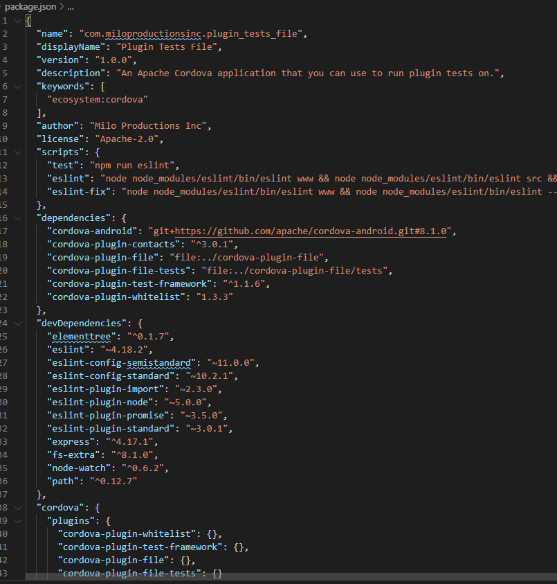Collapse the "devDependencies" object fold arrow

[17, 324]
